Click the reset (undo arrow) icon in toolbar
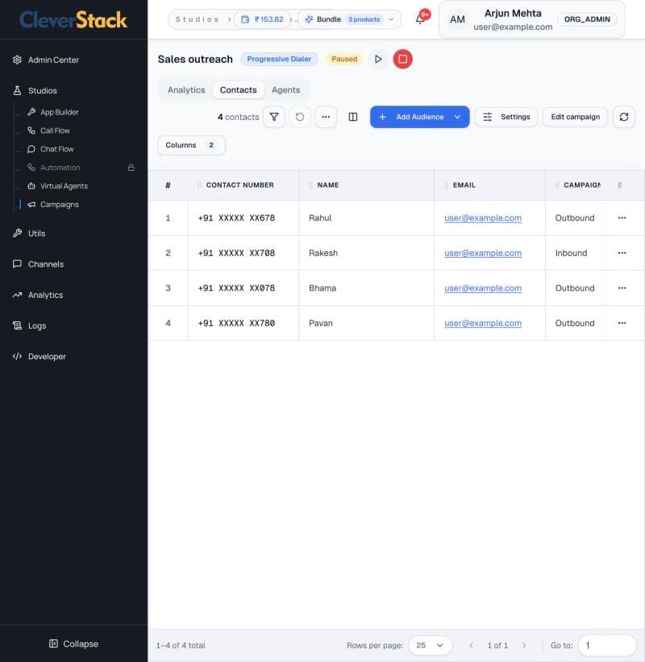The image size is (645, 662). pos(300,117)
